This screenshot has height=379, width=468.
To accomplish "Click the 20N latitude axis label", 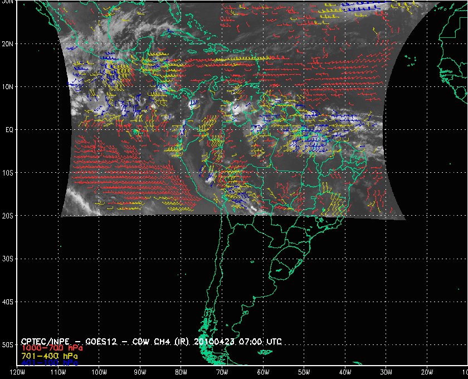I will click(x=7, y=43).
